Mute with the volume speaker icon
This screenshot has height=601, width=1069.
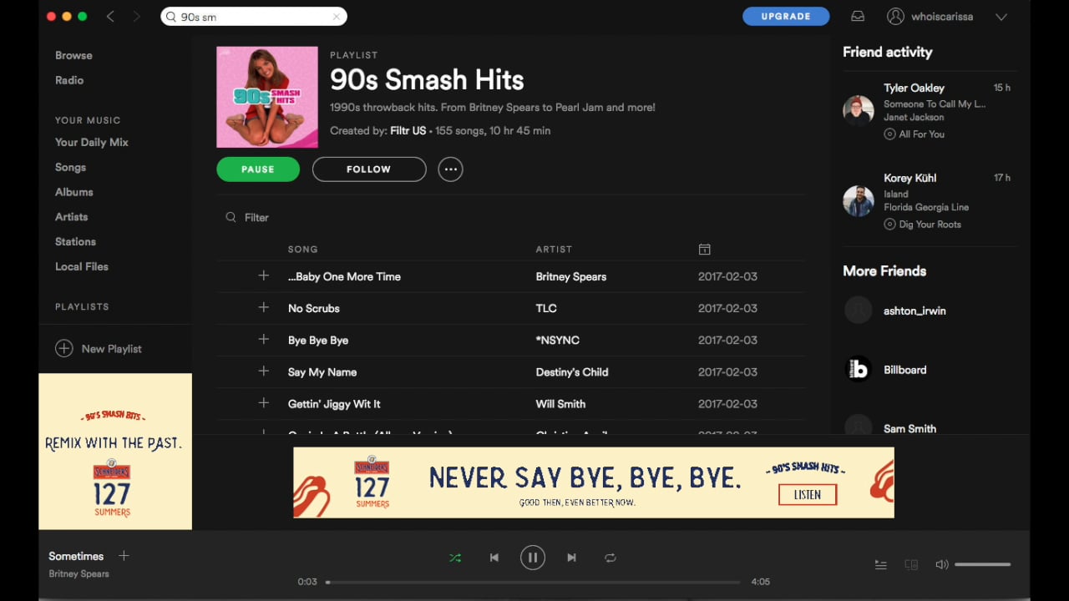[941, 564]
